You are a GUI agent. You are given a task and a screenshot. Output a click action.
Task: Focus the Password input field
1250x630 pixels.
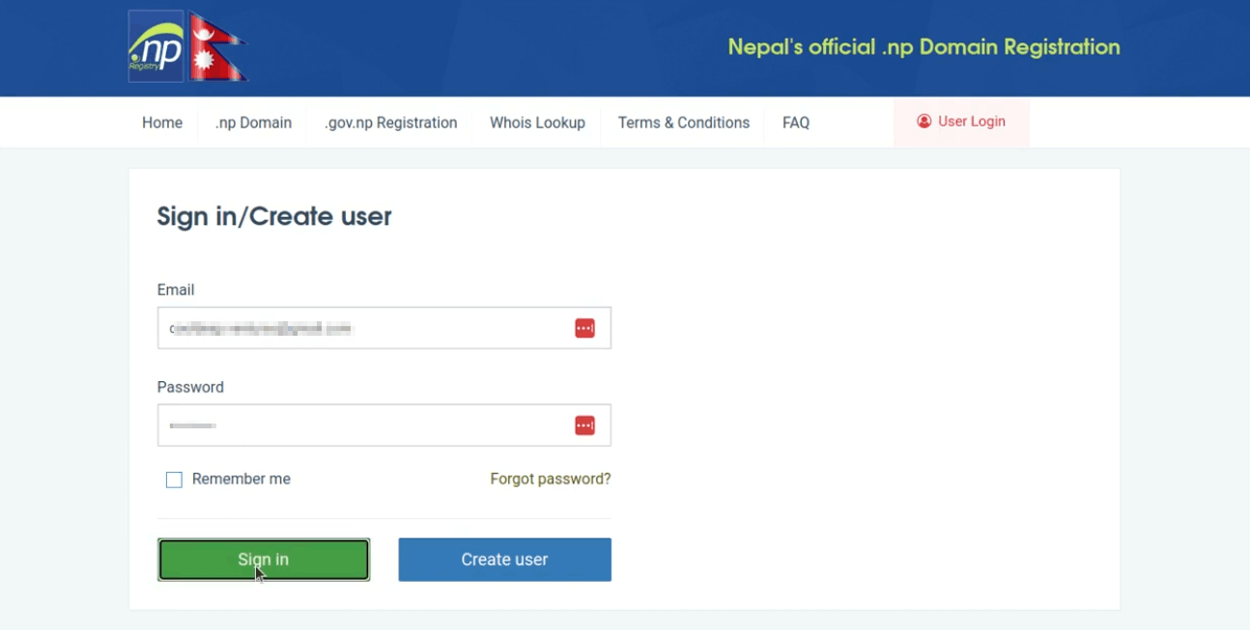click(384, 425)
